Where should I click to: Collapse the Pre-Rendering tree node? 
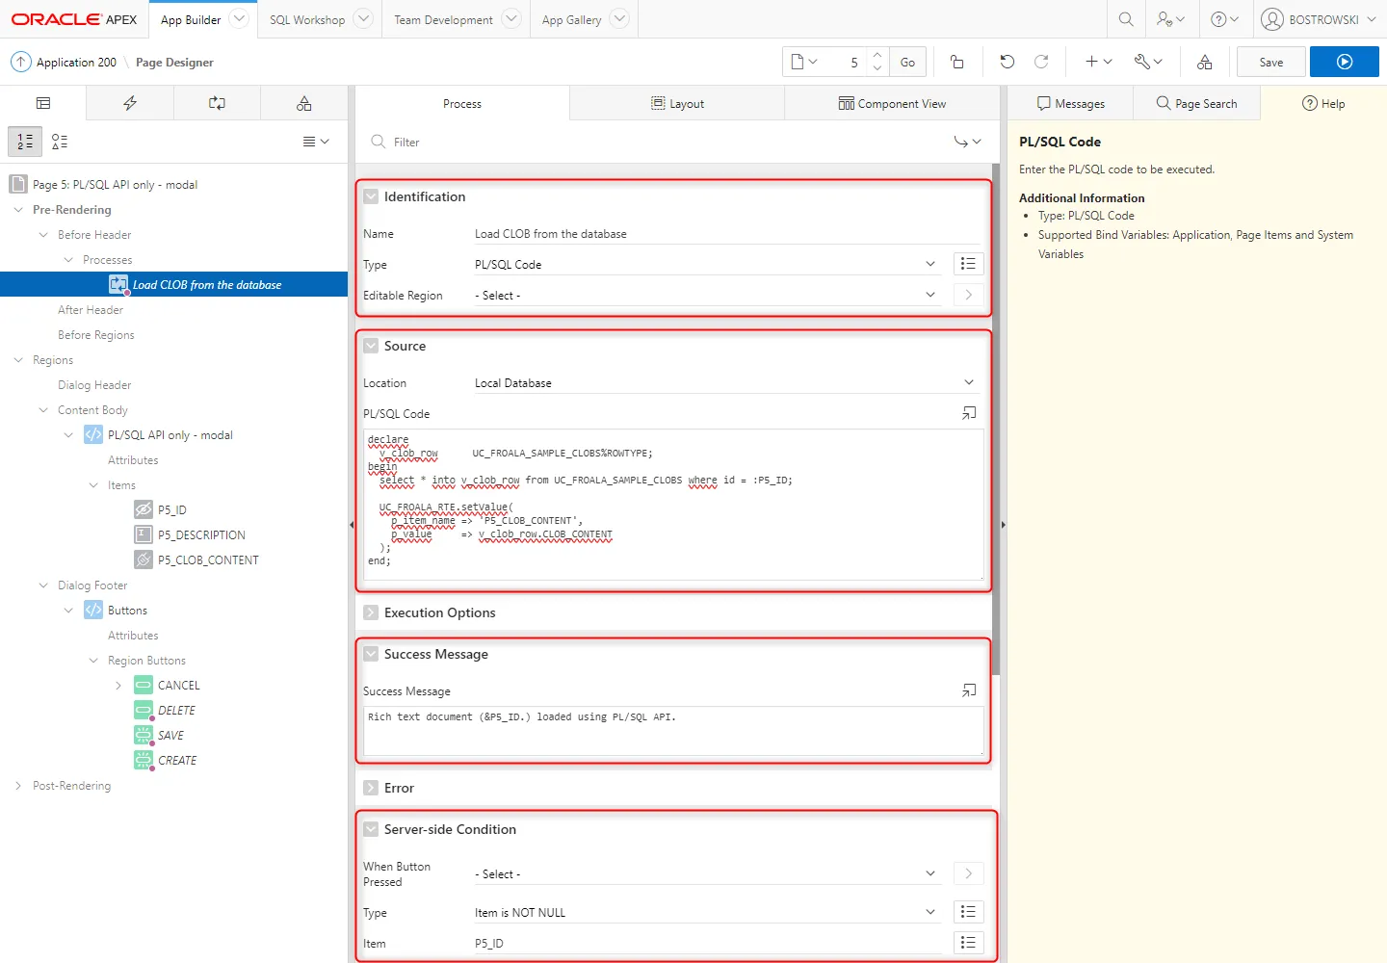[18, 210]
